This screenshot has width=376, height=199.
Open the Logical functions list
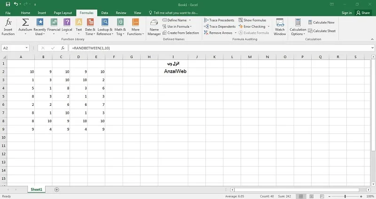point(67,27)
